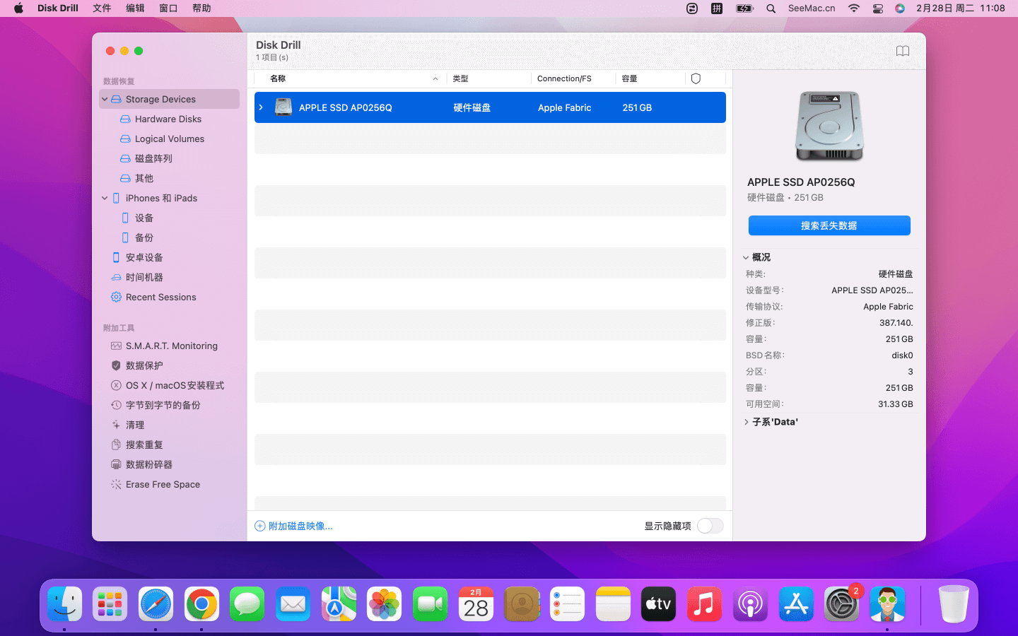Click battery status icon in menu bar

745,8
